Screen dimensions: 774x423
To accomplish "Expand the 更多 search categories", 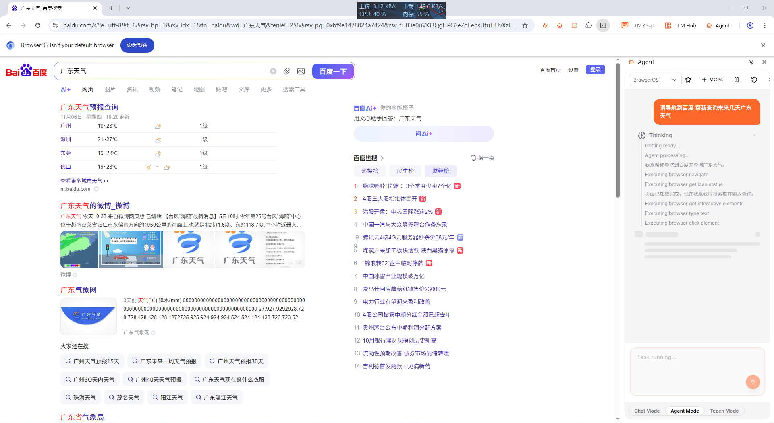I will 266,89.
